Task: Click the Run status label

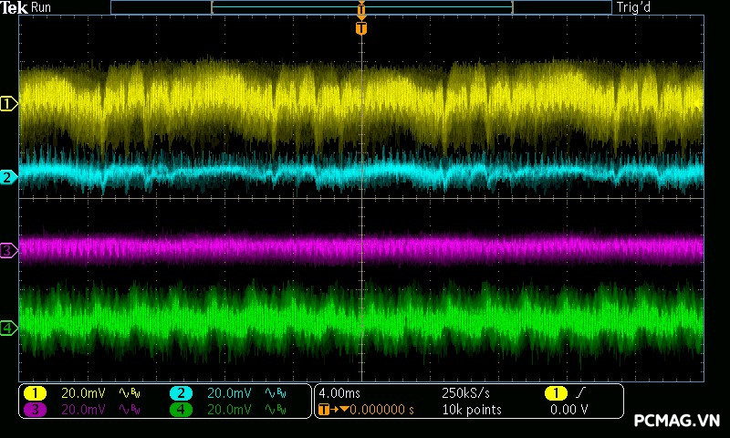Action: coord(42,7)
